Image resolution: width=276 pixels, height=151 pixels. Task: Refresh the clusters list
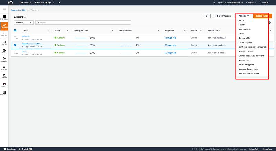pos(207,16)
